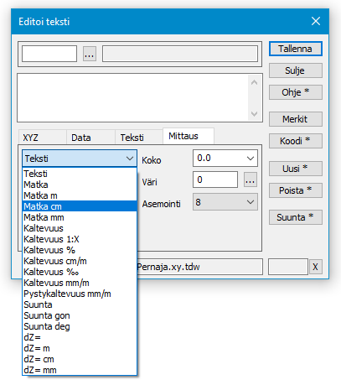Click the small X clear button
The width and height of the screenshot is (341, 385).
point(315,267)
